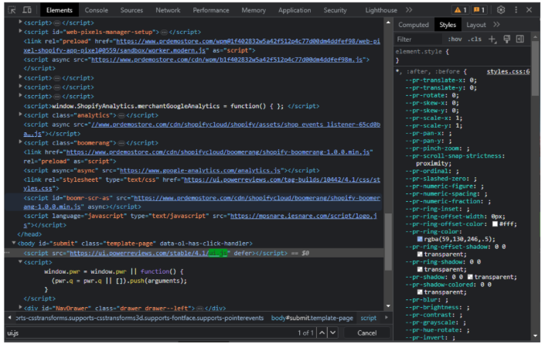
Task: Click the Styles pane vertical scrollbar
Action: (536, 68)
